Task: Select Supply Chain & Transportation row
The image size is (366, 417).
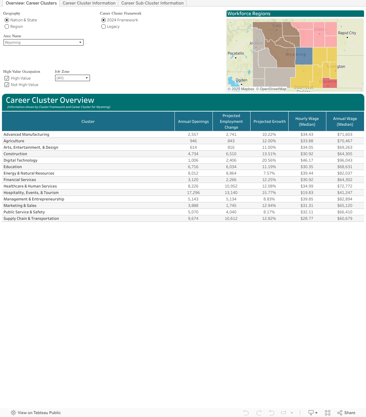Action: [x=183, y=219]
